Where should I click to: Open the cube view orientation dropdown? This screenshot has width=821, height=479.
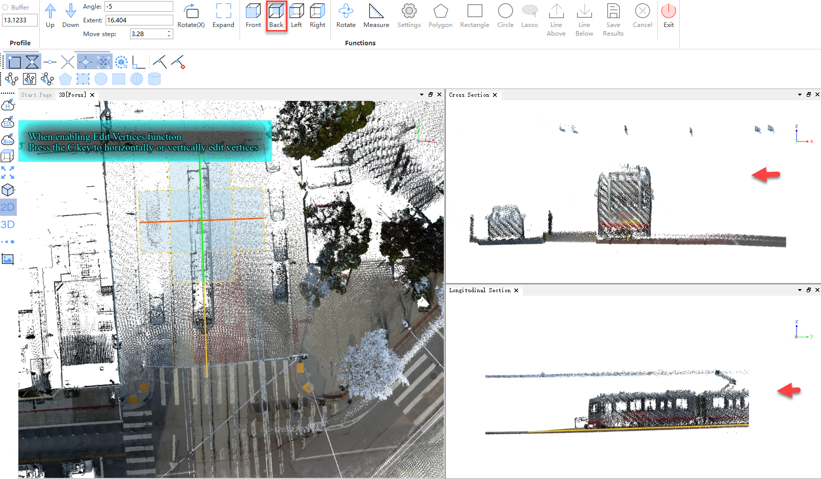tap(8, 190)
